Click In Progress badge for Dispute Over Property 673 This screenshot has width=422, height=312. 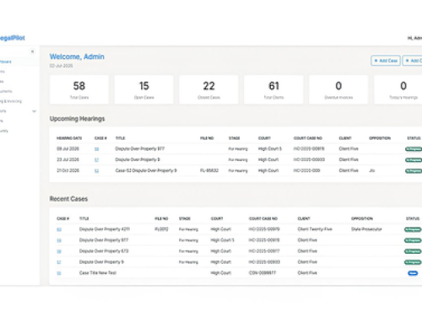coord(413,251)
